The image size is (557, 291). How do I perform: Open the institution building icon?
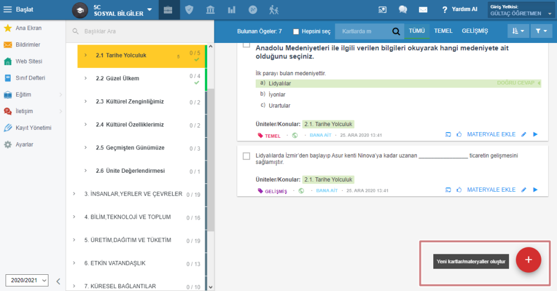point(211,9)
